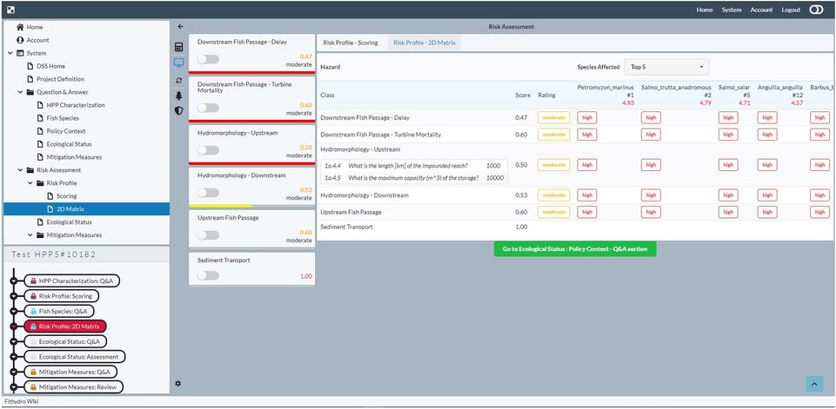
Task: Click the Anguilla_anguilla column header
Action: click(x=780, y=95)
